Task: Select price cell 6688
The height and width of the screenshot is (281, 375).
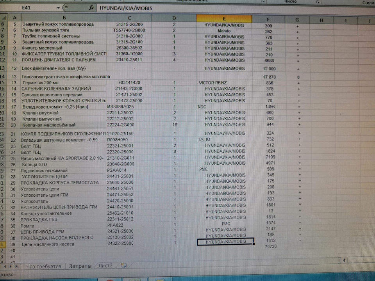Action: (269, 61)
